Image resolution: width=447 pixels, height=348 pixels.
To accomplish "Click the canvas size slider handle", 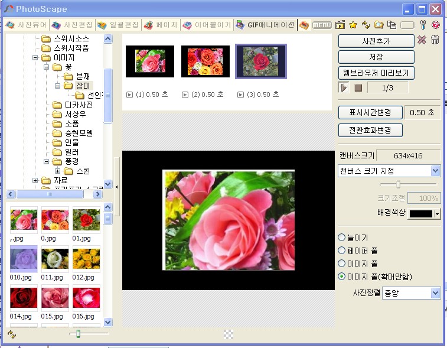I will 398,184.
